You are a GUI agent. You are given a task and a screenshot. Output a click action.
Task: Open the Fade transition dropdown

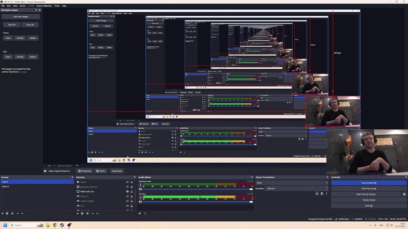pos(292,182)
